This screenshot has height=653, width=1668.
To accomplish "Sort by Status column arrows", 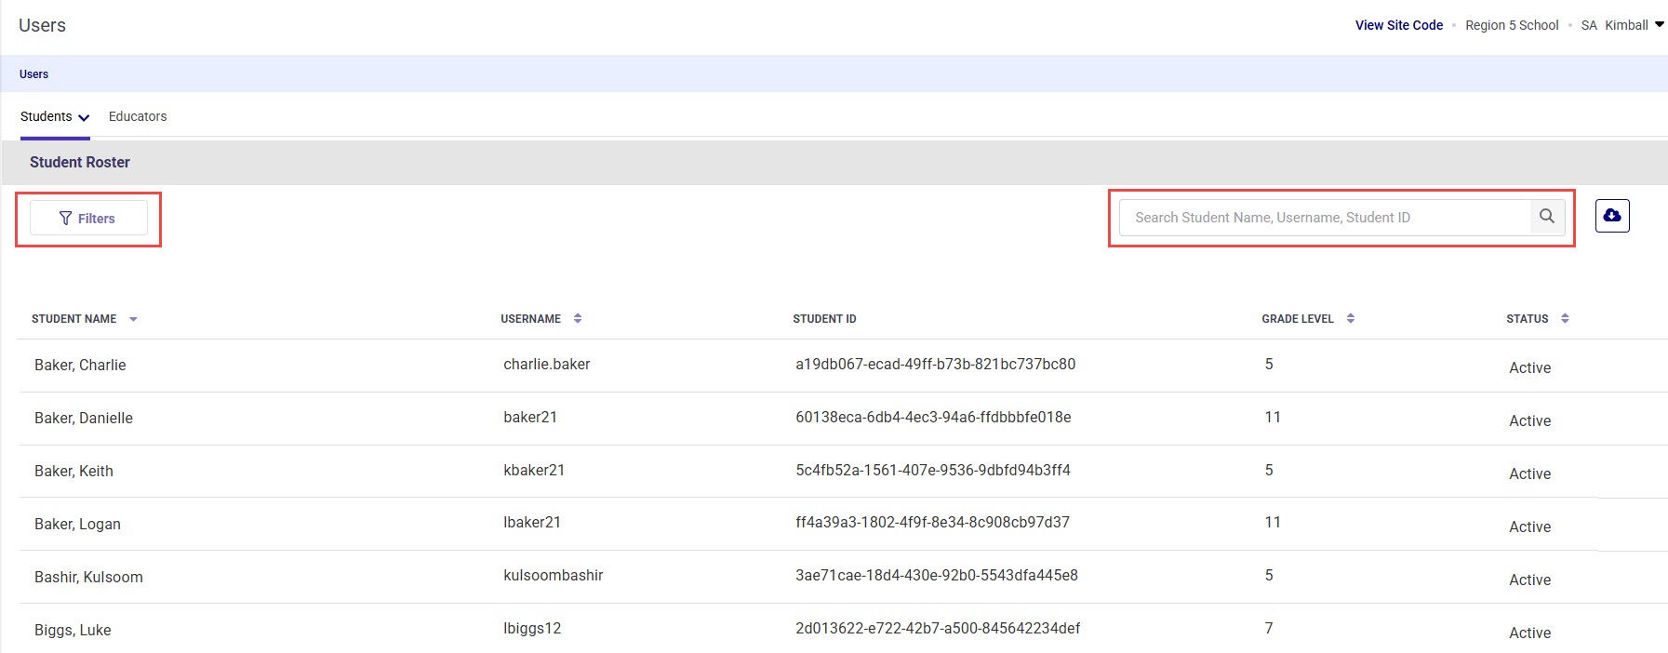I will pos(1565,319).
